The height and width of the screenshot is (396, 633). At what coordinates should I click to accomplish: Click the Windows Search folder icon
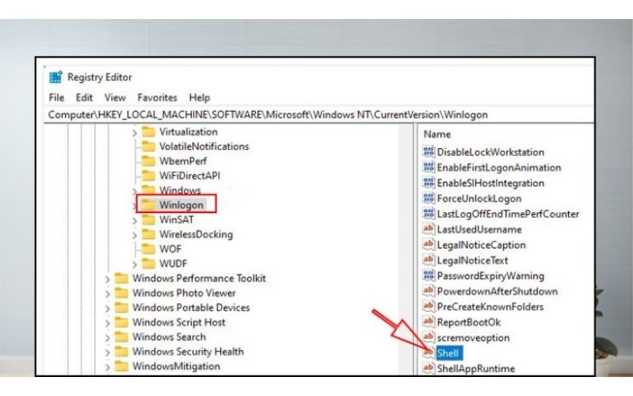coord(121,337)
